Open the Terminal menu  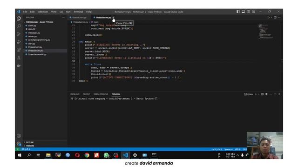(78, 12)
